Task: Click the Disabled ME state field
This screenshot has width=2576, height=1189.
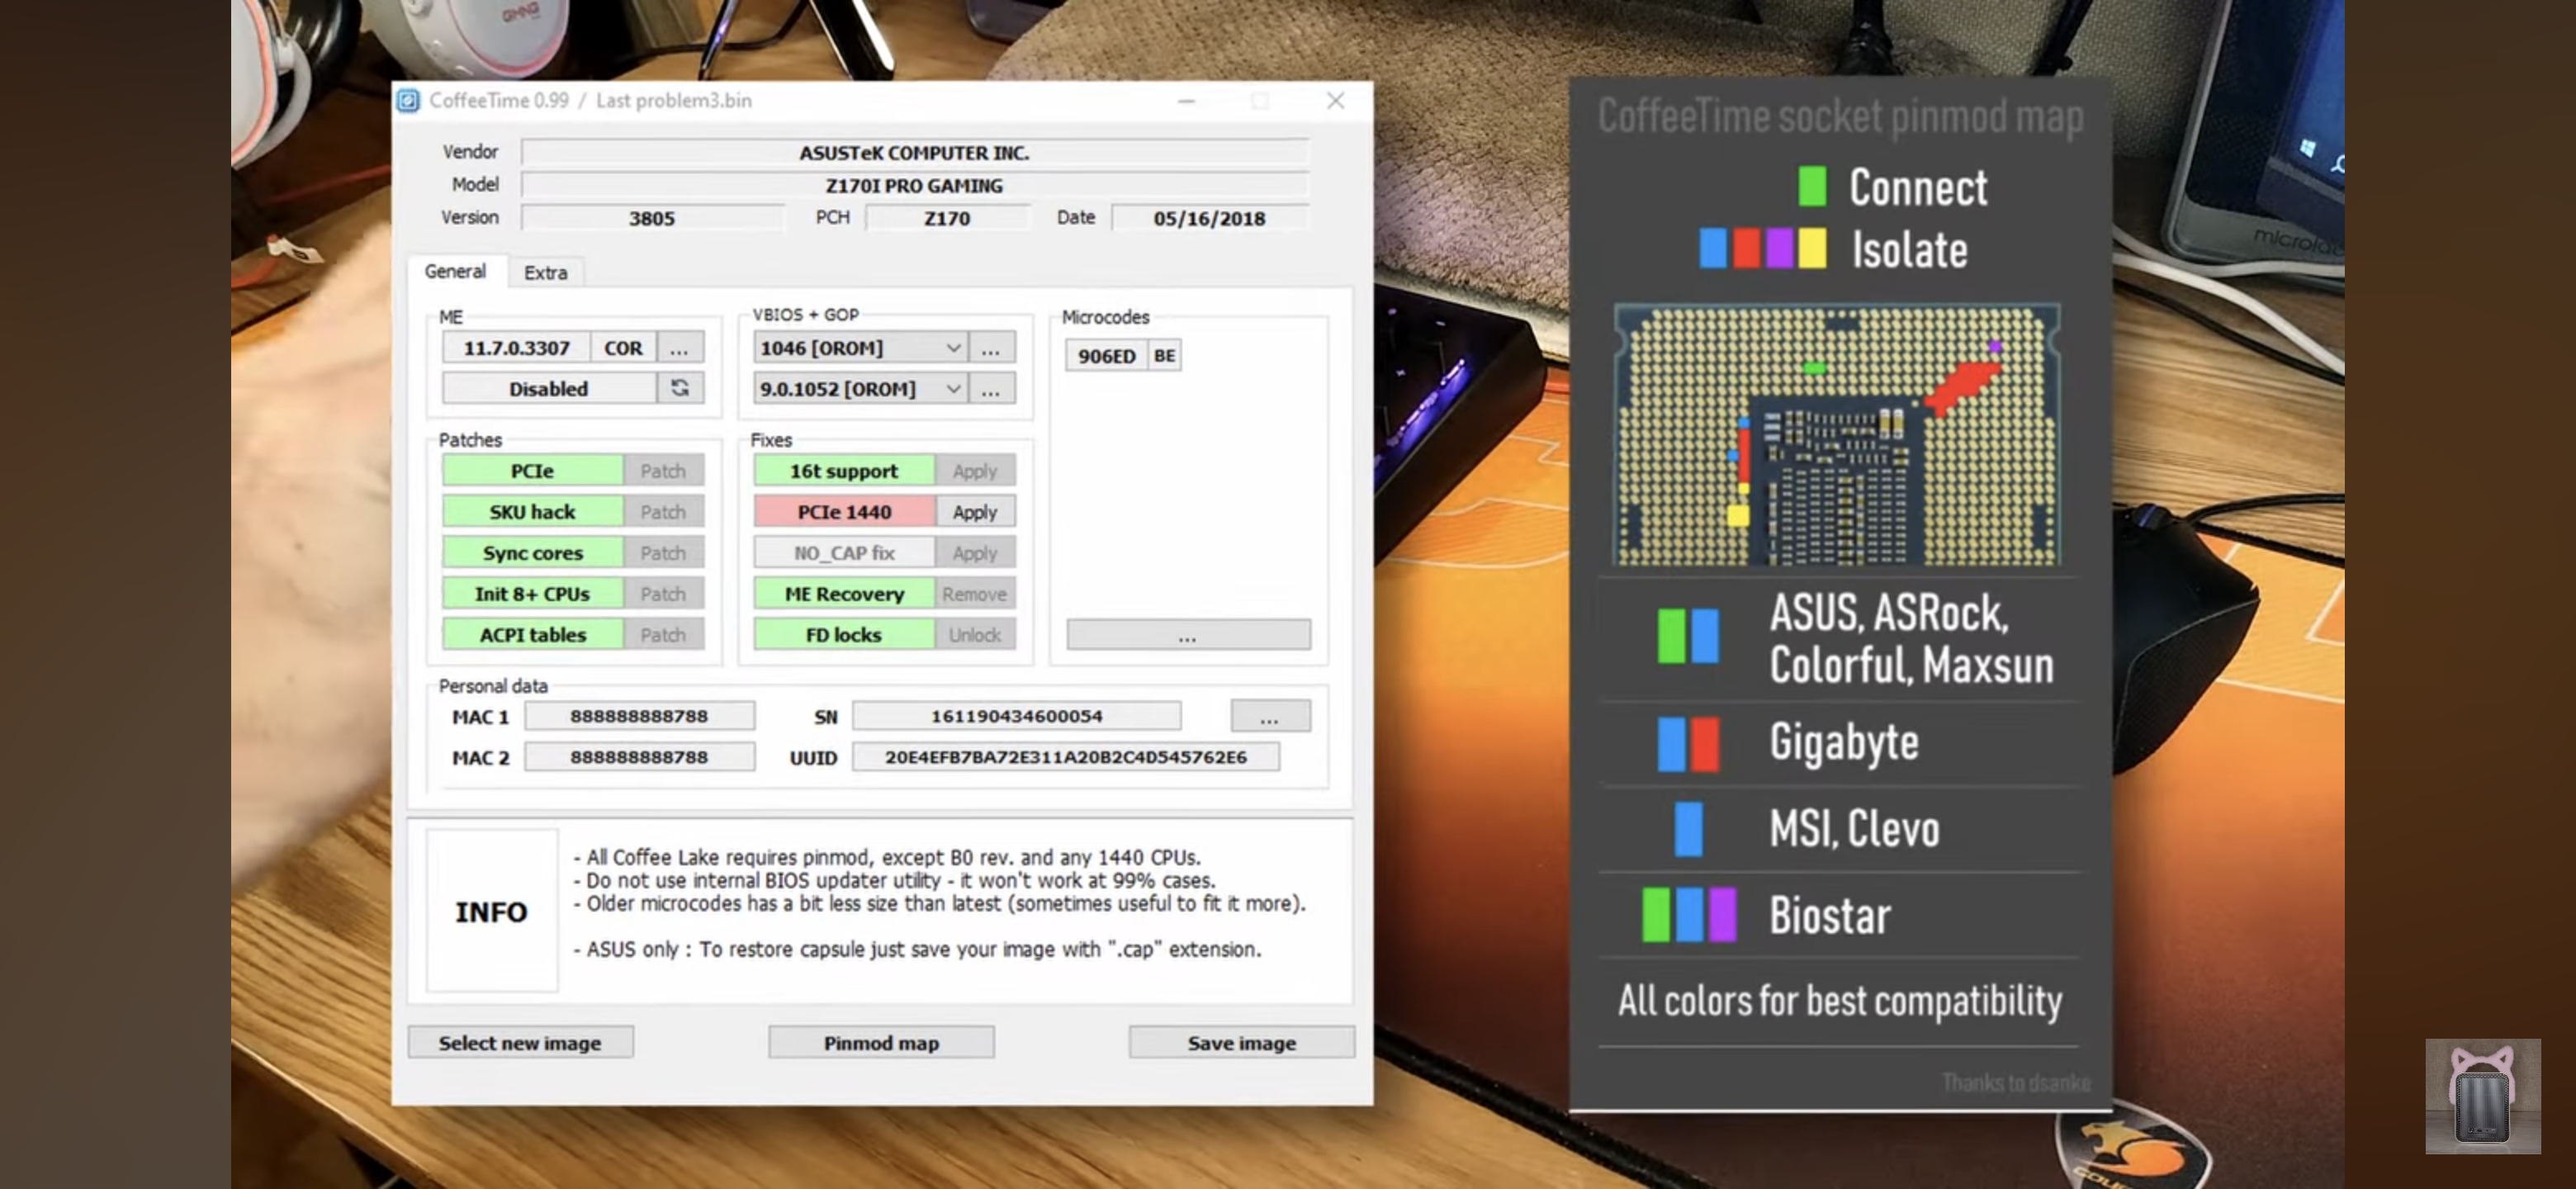Action: click(548, 388)
